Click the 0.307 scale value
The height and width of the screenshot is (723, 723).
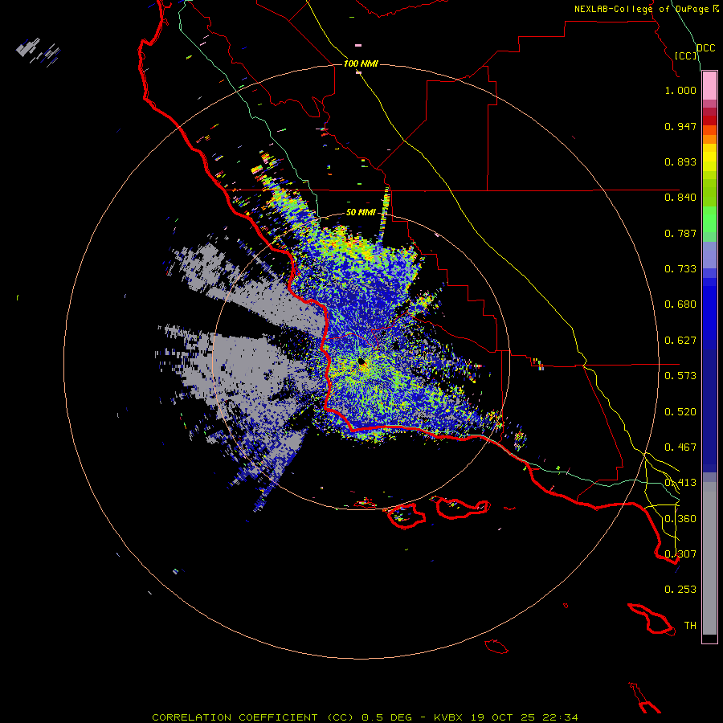coord(680,554)
